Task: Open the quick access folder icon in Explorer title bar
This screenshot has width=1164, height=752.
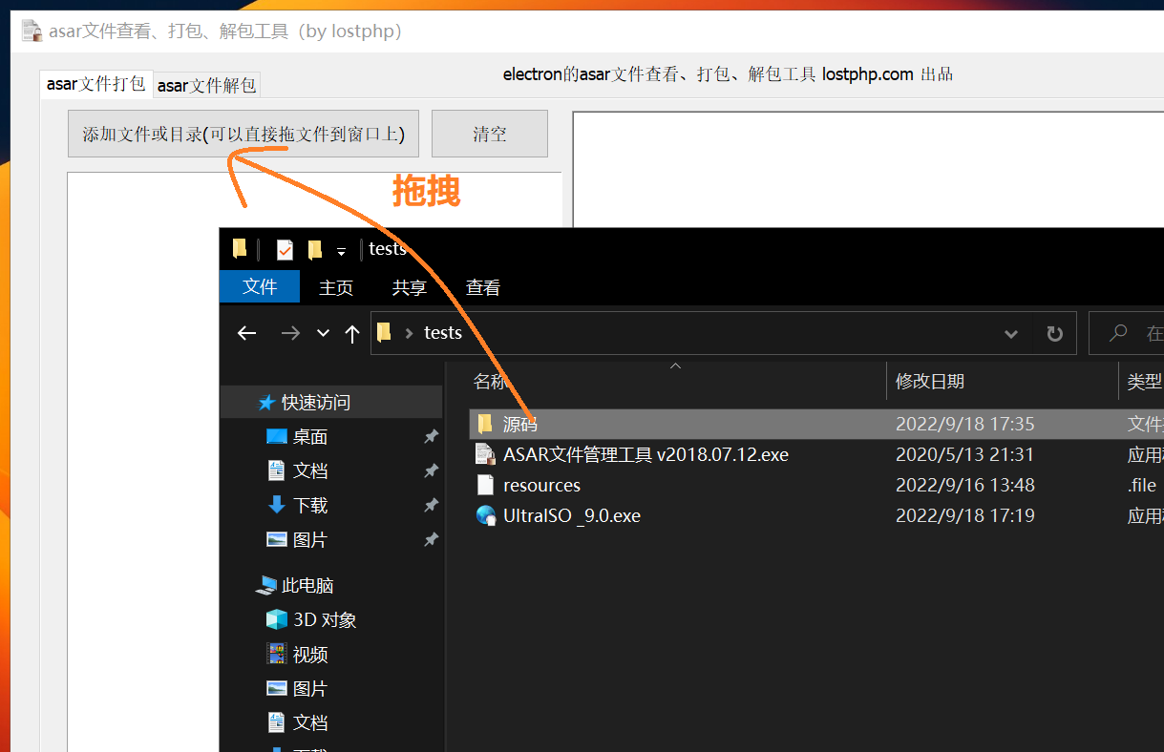Action: click(240, 249)
